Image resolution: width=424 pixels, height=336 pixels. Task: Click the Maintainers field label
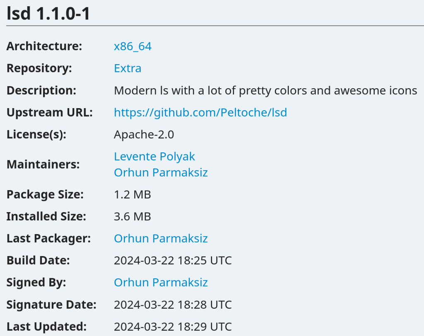tap(43, 164)
